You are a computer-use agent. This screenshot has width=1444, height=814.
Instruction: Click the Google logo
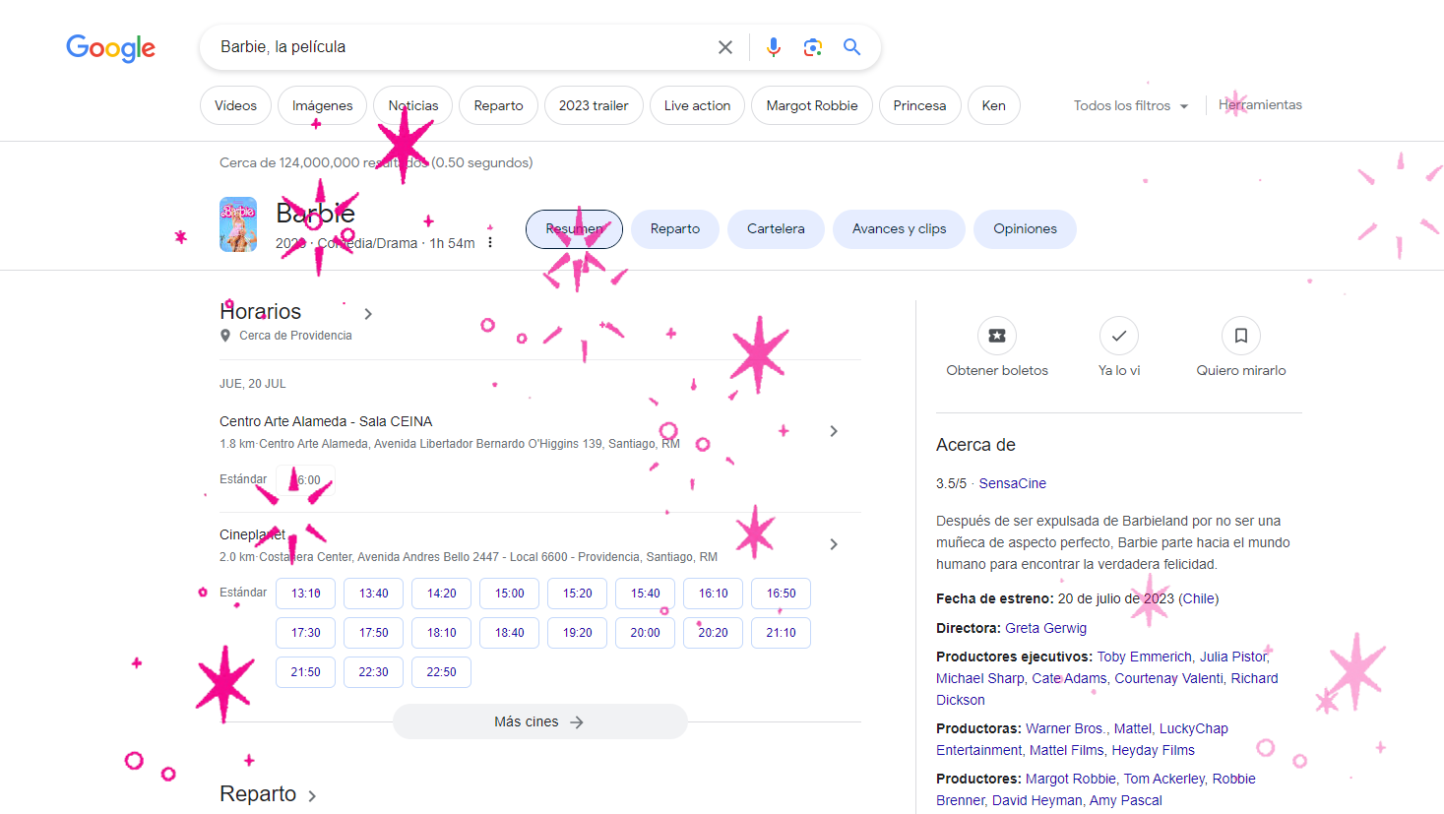(110, 47)
